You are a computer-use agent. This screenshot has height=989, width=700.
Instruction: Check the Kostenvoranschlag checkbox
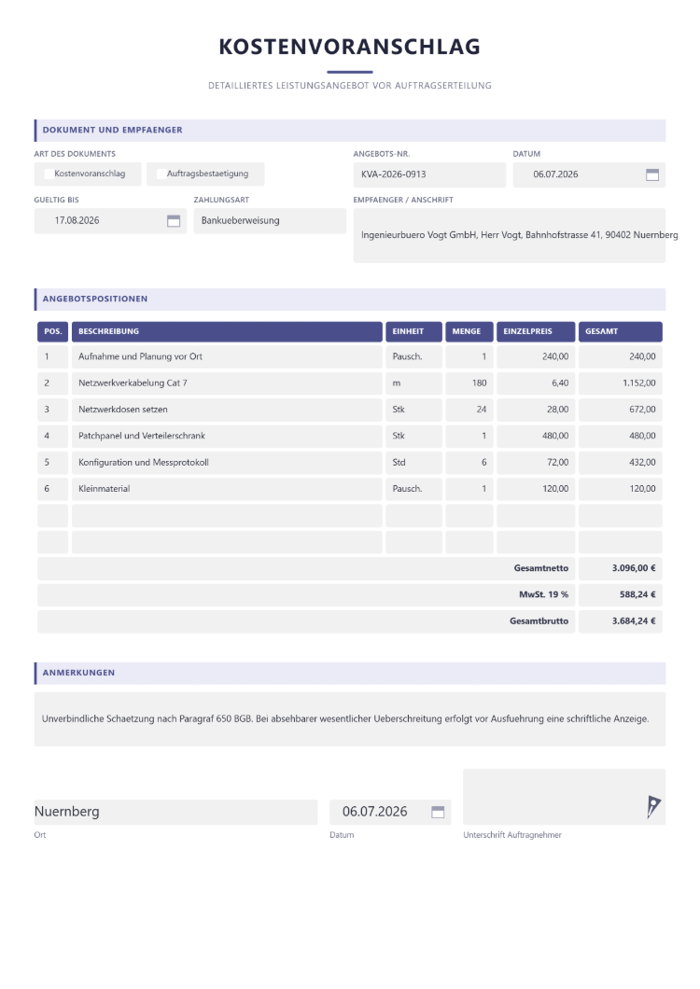tap(49, 174)
